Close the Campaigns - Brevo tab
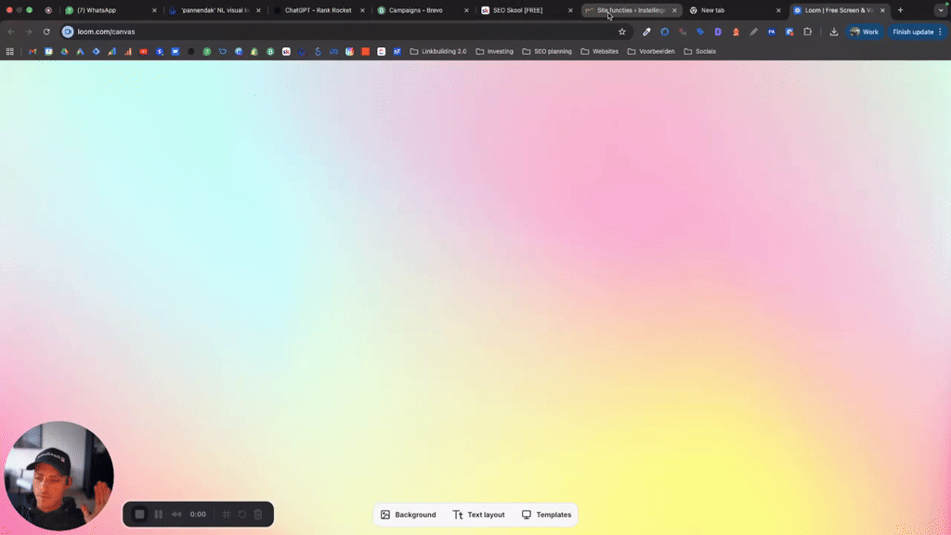The width and height of the screenshot is (951, 535). [x=466, y=10]
